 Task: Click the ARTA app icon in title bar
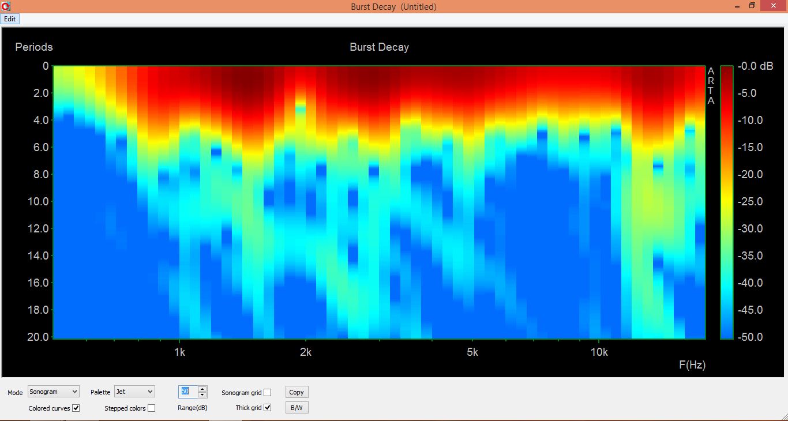click(x=6, y=6)
